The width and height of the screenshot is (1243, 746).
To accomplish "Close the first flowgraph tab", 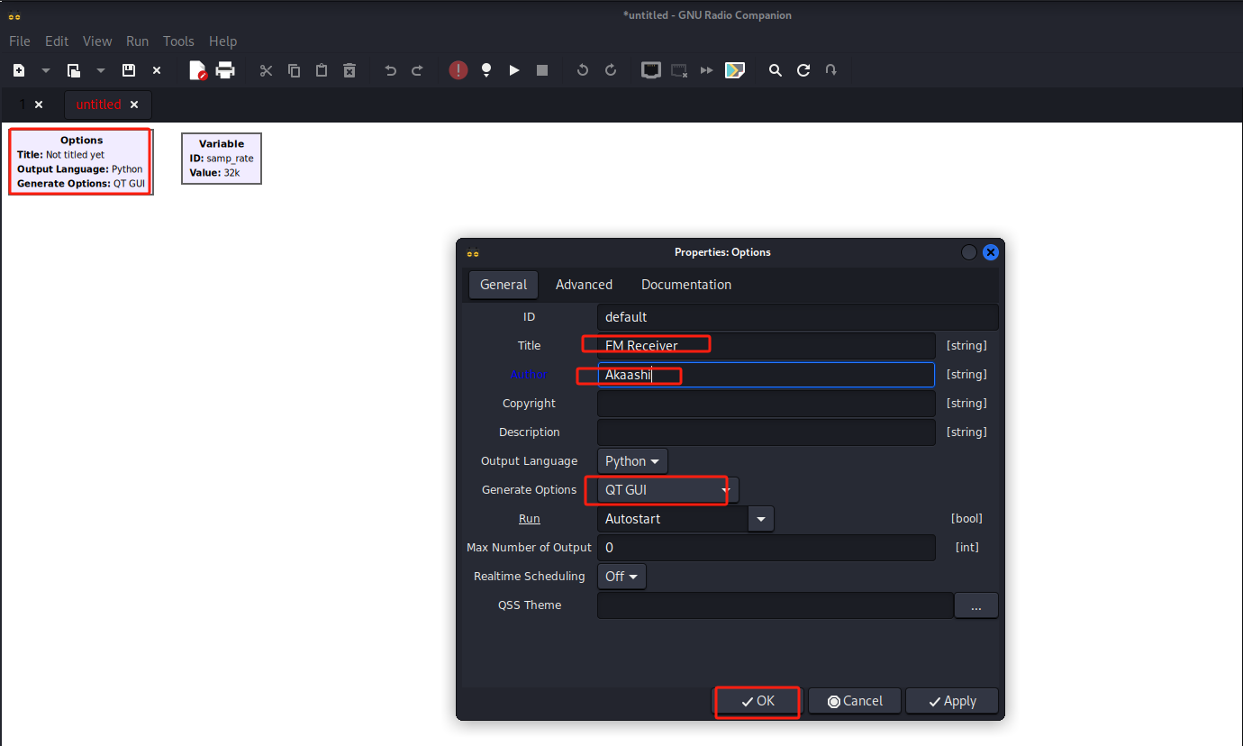I will pos(39,105).
